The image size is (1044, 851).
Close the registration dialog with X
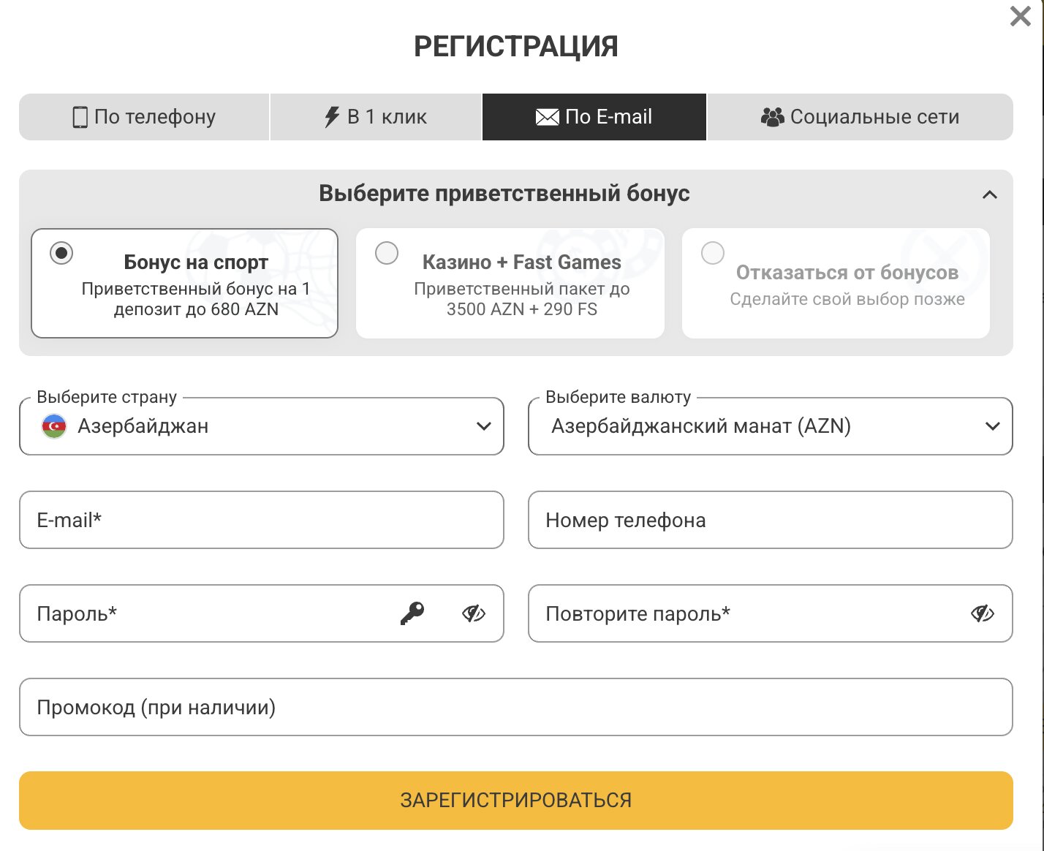(x=1020, y=16)
